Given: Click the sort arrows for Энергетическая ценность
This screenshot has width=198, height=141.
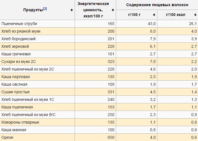Looking at the screenshot, I should tap(113, 10).
